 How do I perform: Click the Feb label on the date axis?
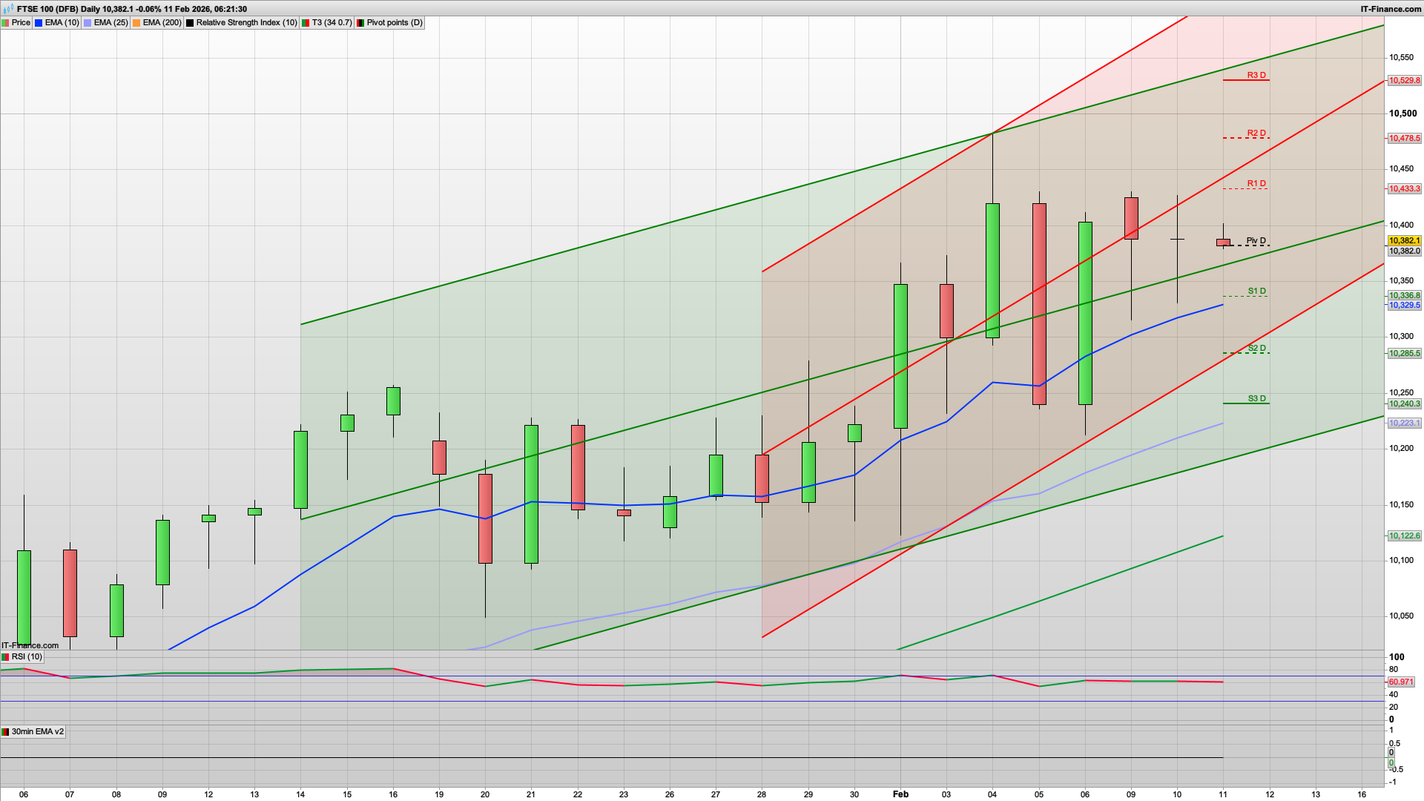(x=901, y=794)
